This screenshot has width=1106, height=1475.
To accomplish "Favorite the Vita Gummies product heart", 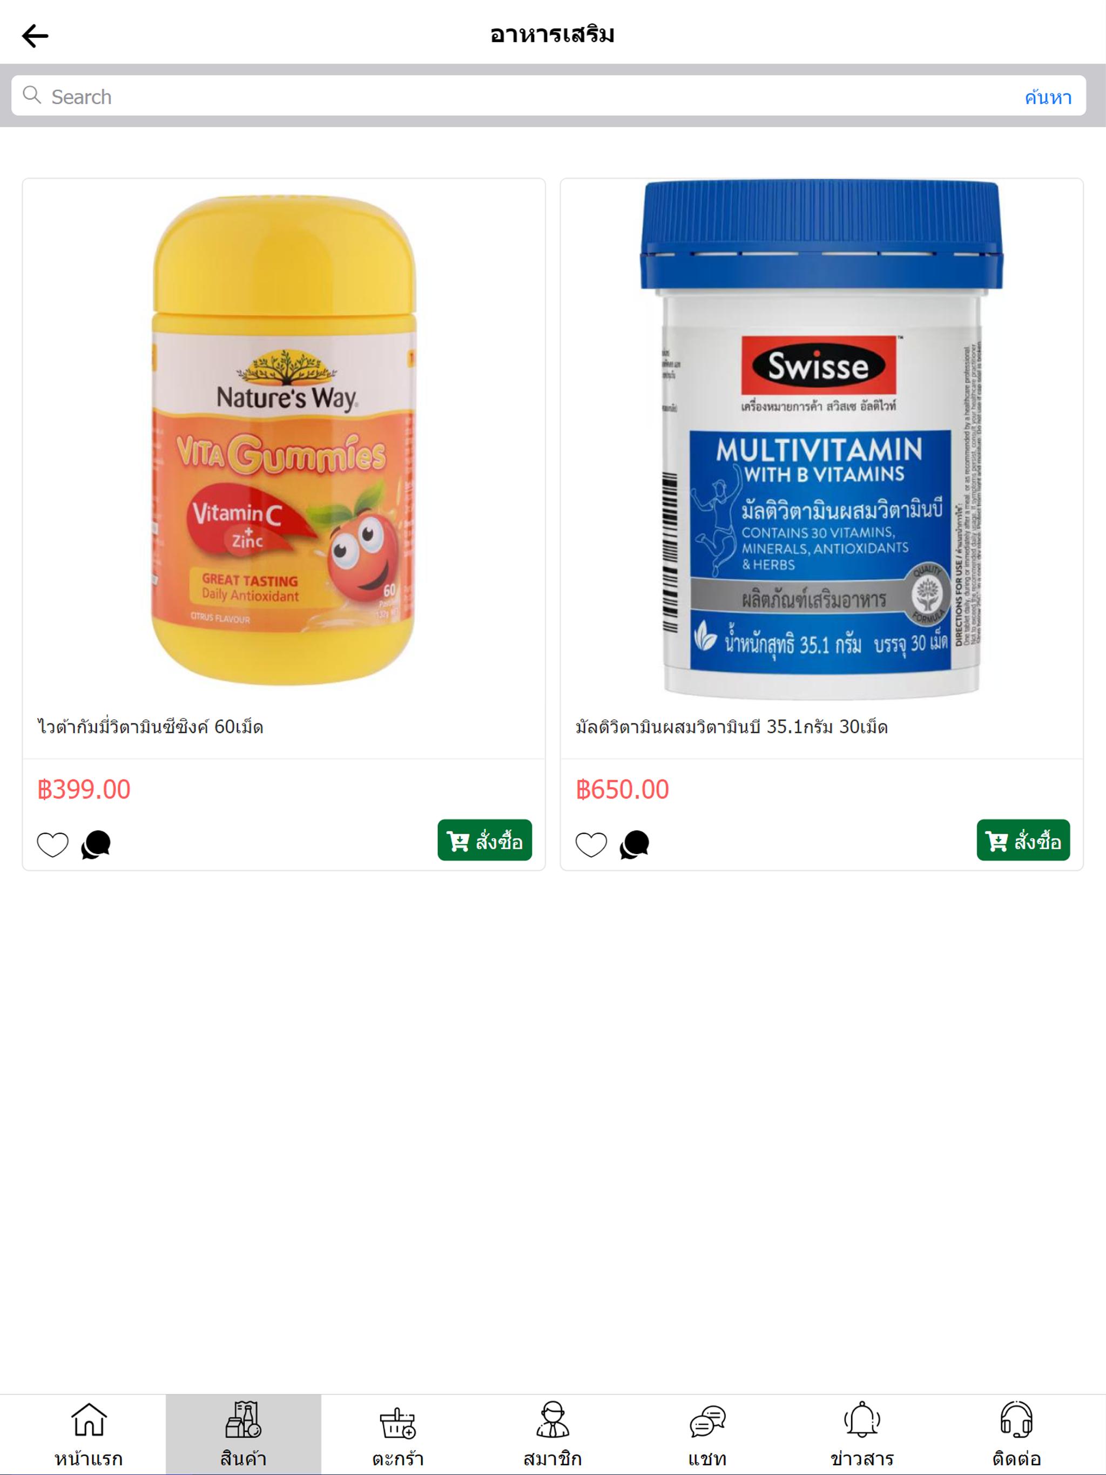I will [53, 845].
